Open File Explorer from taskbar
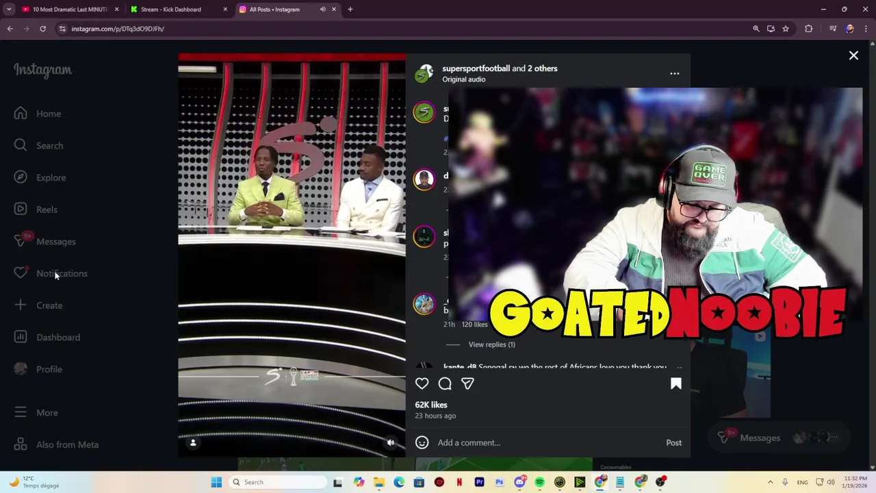 pos(379,482)
